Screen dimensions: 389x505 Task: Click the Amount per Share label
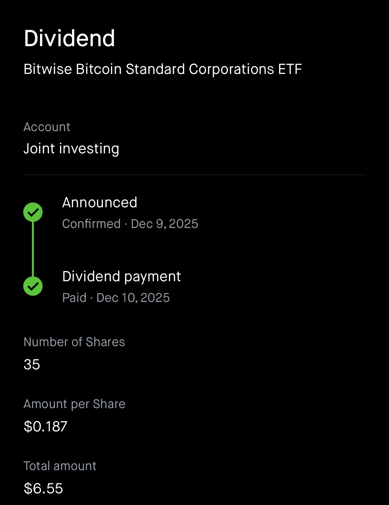click(x=75, y=404)
